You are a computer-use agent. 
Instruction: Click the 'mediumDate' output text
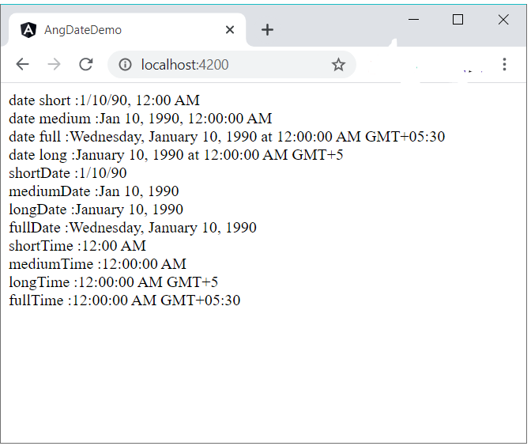pos(94,191)
